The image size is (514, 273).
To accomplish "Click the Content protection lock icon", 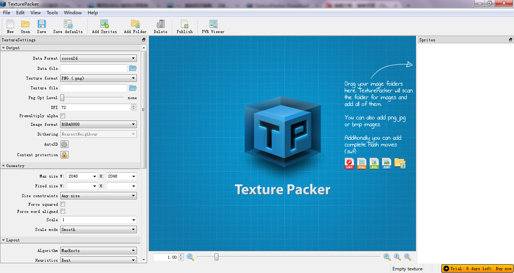I will tap(64, 155).
